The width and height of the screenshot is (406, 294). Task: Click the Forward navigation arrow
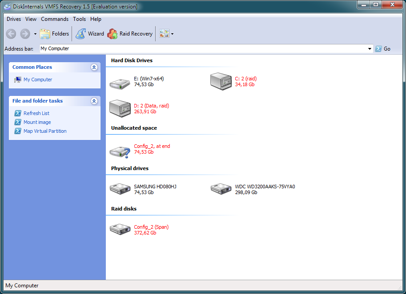click(x=25, y=34)
